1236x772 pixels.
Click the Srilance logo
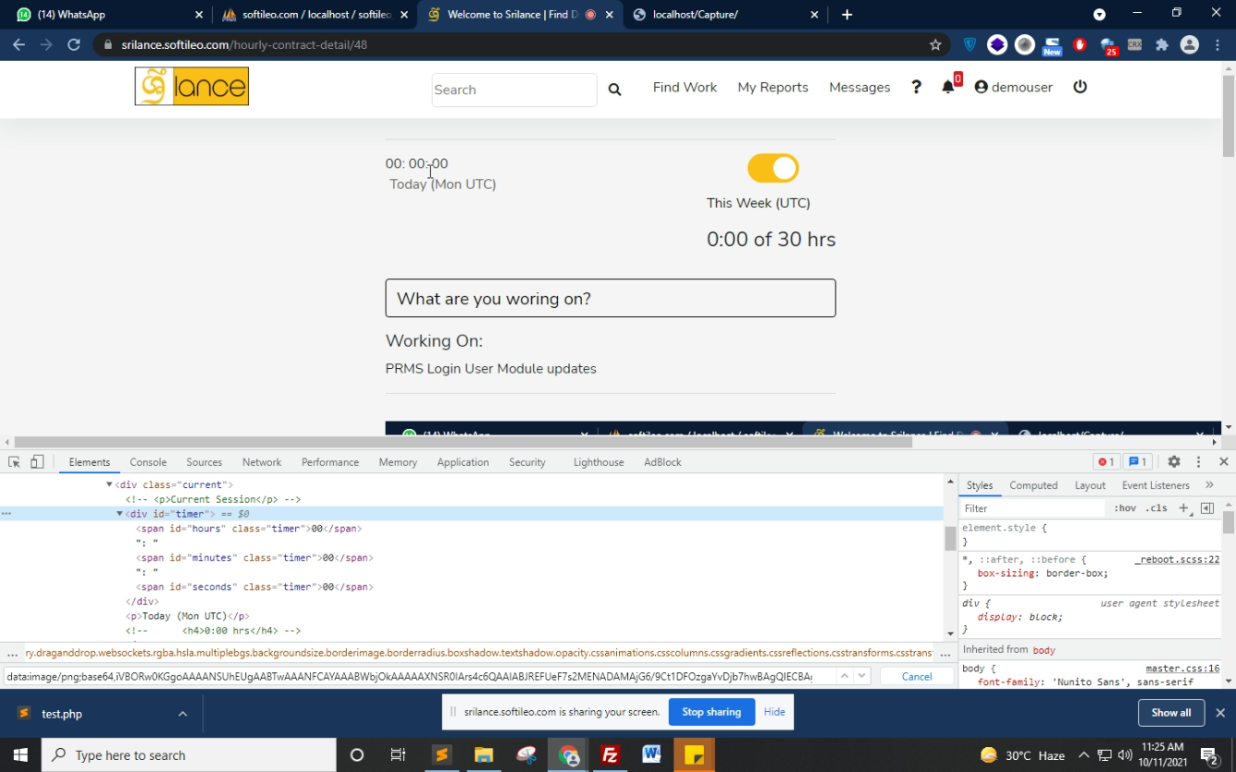[x=192, y=87]
